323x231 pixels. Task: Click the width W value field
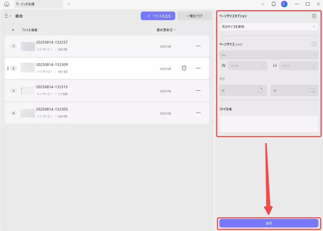(247, 66)
